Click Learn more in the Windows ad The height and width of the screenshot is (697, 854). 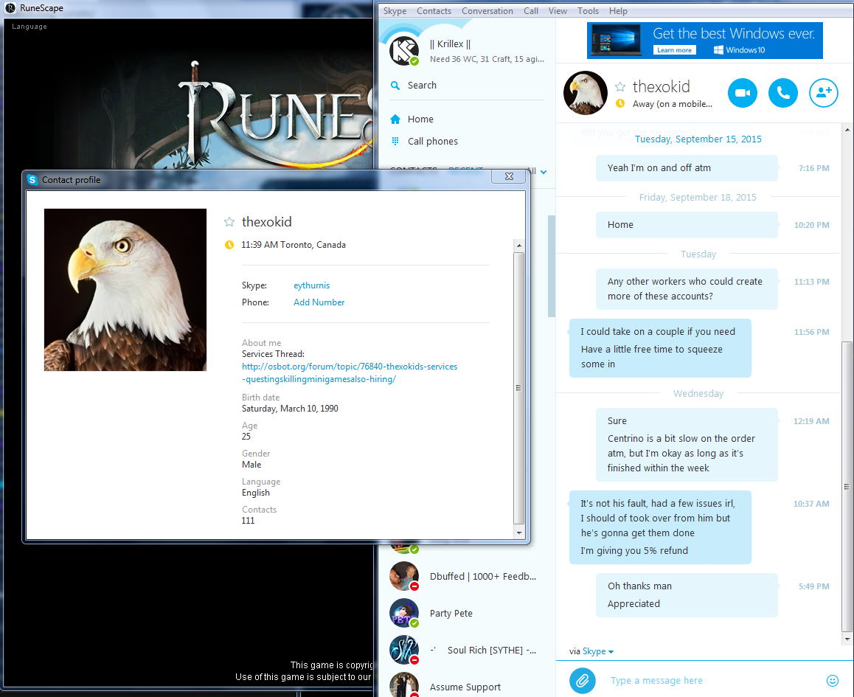point(674,50)
